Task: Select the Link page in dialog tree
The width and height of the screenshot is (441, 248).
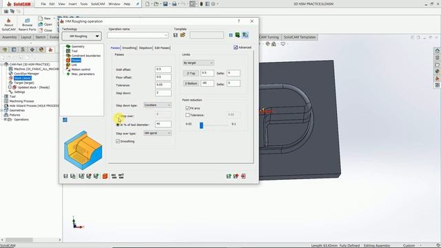Action: tap(74, 65)
